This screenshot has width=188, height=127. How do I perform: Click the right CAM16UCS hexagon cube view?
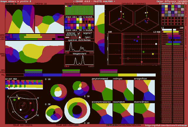point(147,18)
